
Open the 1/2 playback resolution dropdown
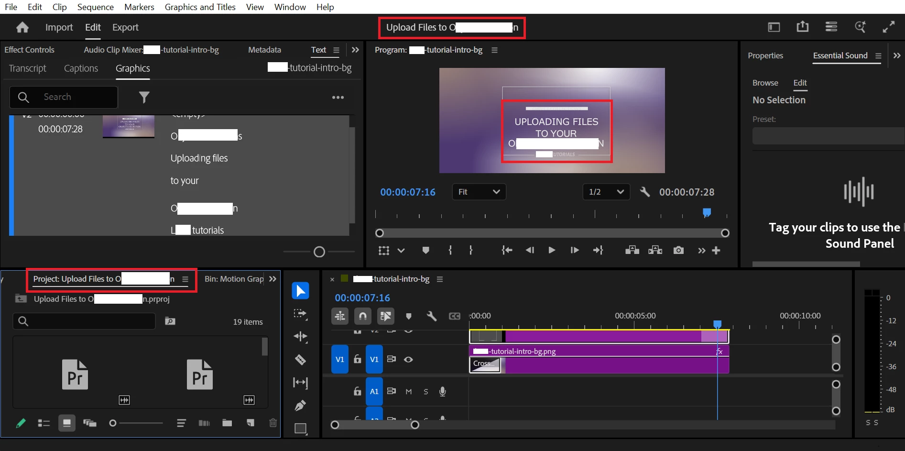[606, 192]
